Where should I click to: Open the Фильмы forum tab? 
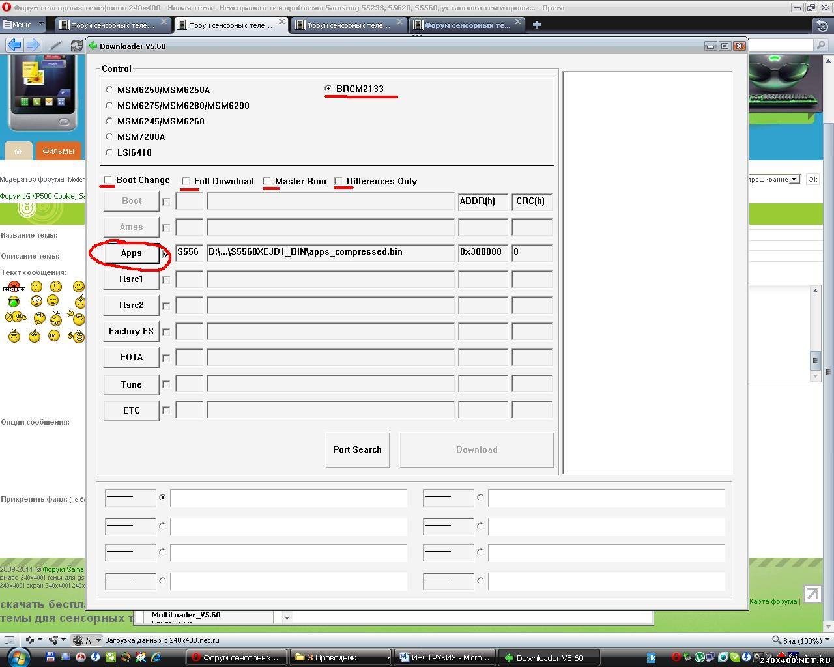[x=58, y=150]
